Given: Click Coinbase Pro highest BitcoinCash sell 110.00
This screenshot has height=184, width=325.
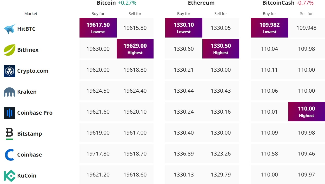Looking at the screenshot, I should point(307,112).
